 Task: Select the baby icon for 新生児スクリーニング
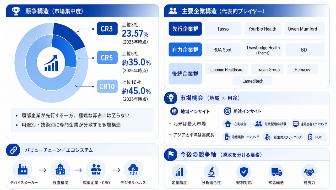(x=267, y=137)
